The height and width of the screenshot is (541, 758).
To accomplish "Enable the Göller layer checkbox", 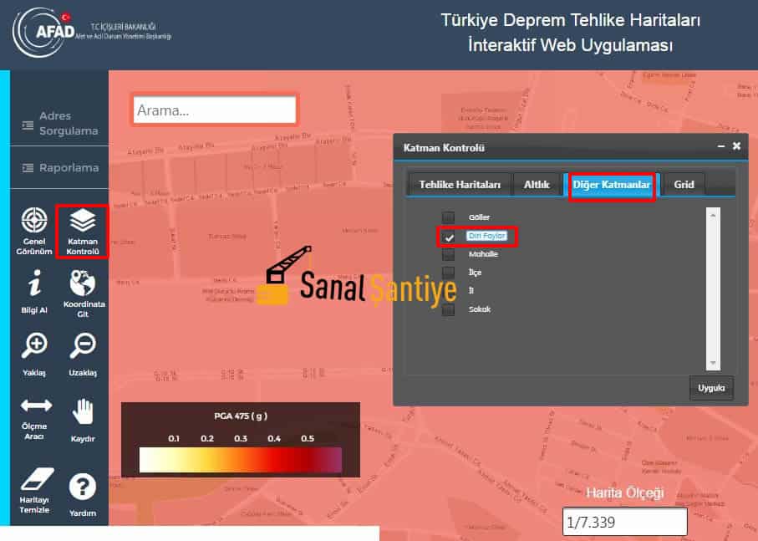I will point(449,217).
